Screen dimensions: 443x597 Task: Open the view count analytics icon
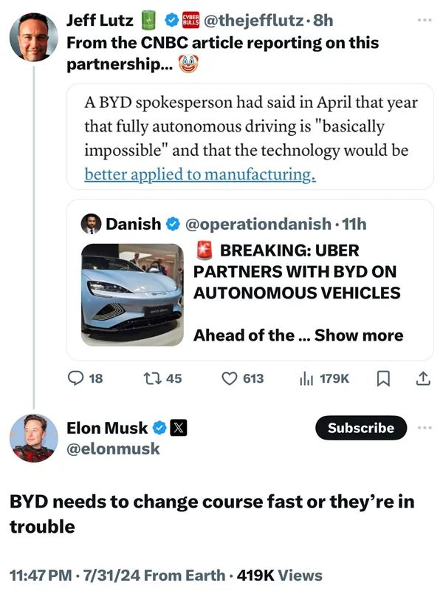point(306,378)
